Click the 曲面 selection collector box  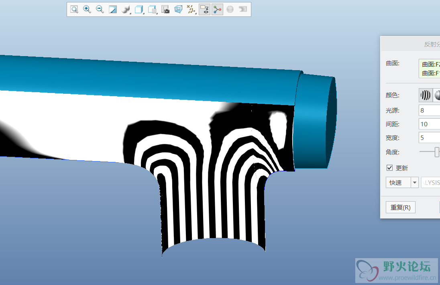430,69
